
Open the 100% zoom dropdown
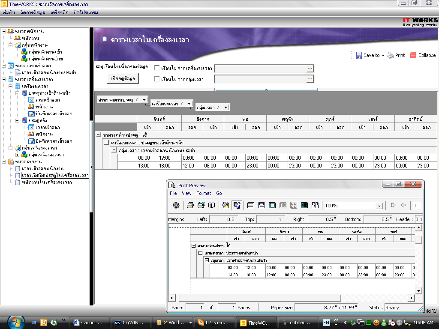point(379,206)
